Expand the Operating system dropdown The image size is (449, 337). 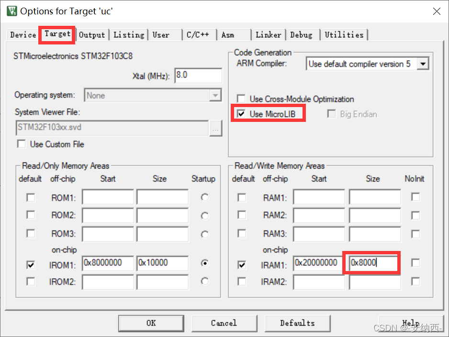coord(215,95)
